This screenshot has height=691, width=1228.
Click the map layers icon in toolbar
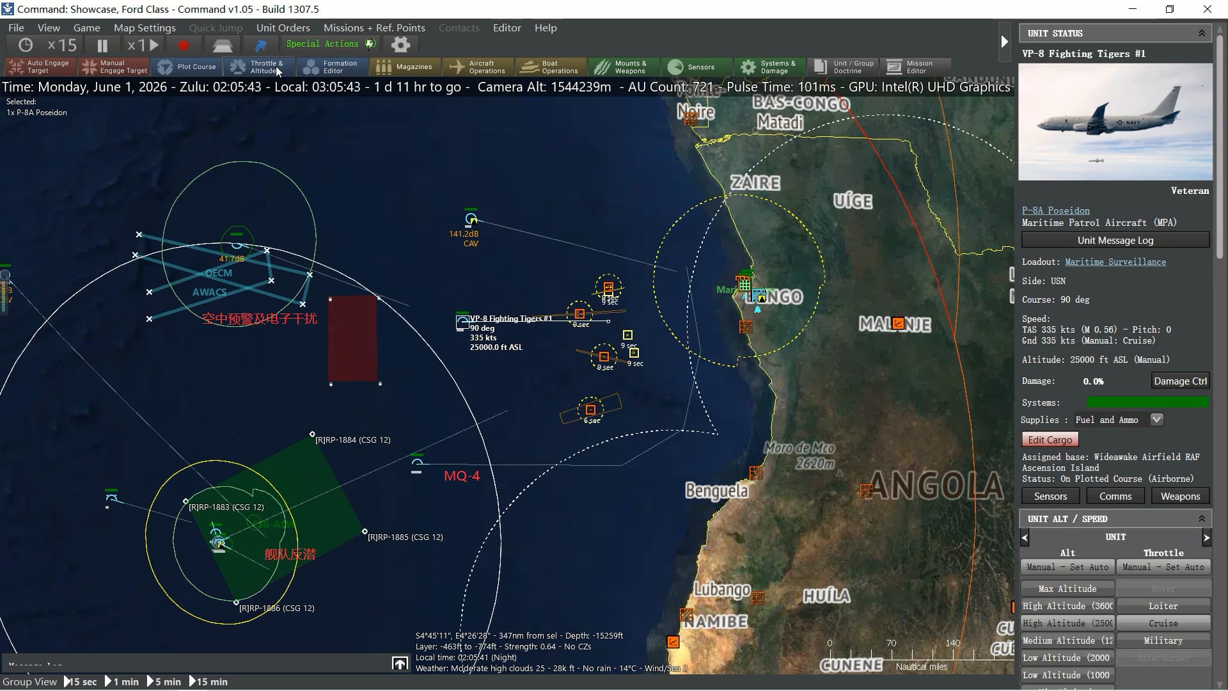tap(223, 45)
